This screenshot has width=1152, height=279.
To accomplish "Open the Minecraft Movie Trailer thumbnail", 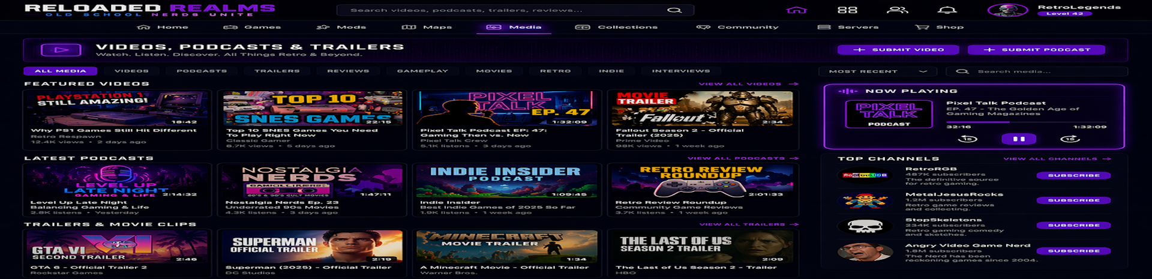I will (507, 247).
